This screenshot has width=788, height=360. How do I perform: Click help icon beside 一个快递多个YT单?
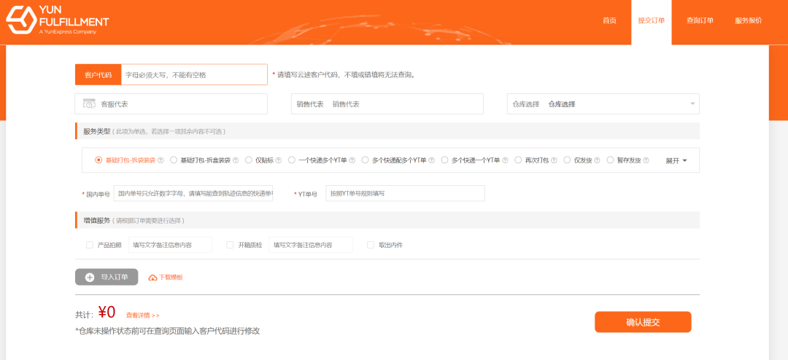(352, 160)
